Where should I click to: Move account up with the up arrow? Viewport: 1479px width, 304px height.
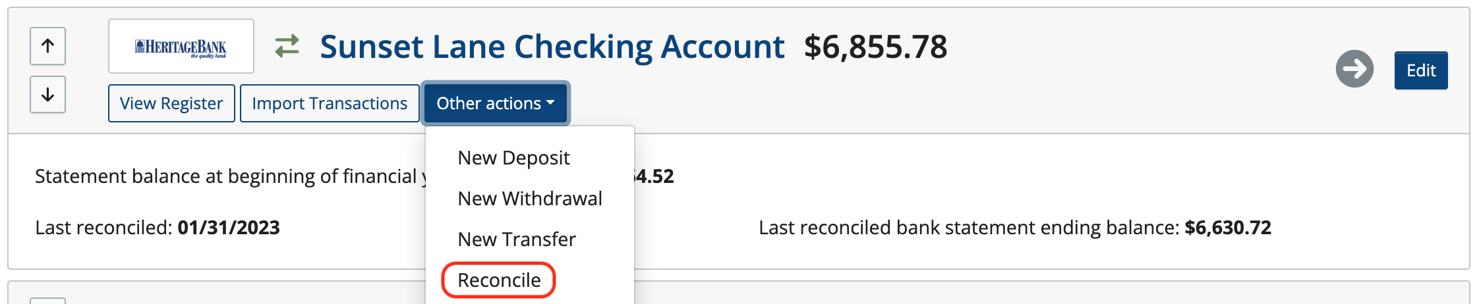click(47, 46)
